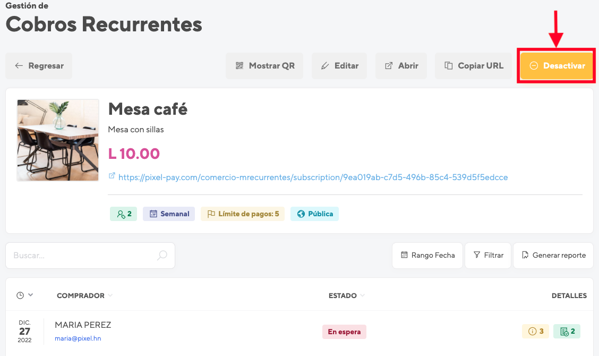Click the green receipt badge showing 2
The image size is (599, 356).
pos(567,331)
